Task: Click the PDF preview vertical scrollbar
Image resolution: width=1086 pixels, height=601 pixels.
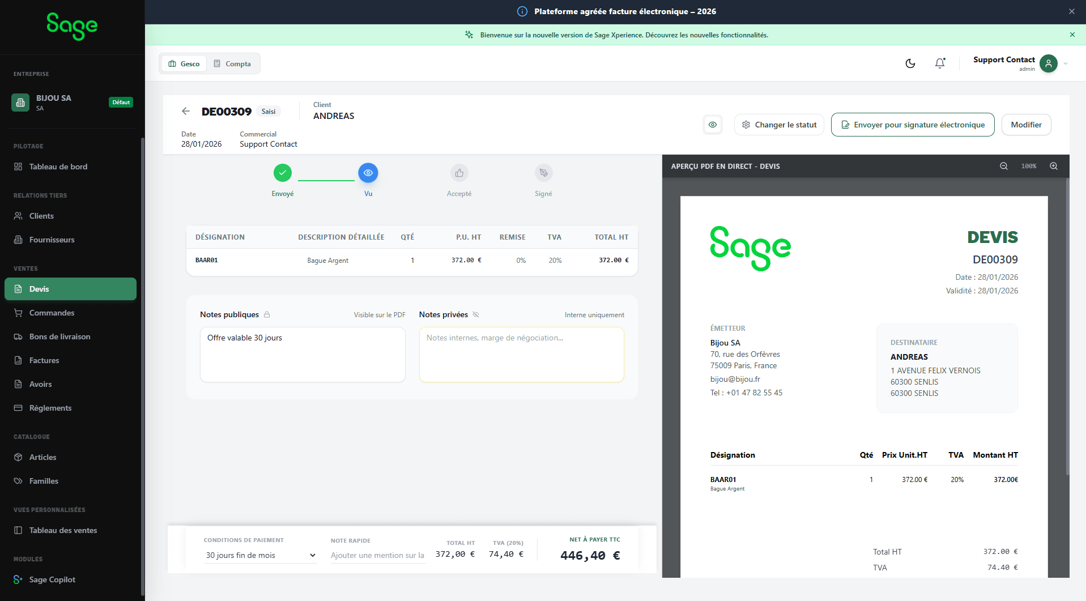Action: [1067, 326]
